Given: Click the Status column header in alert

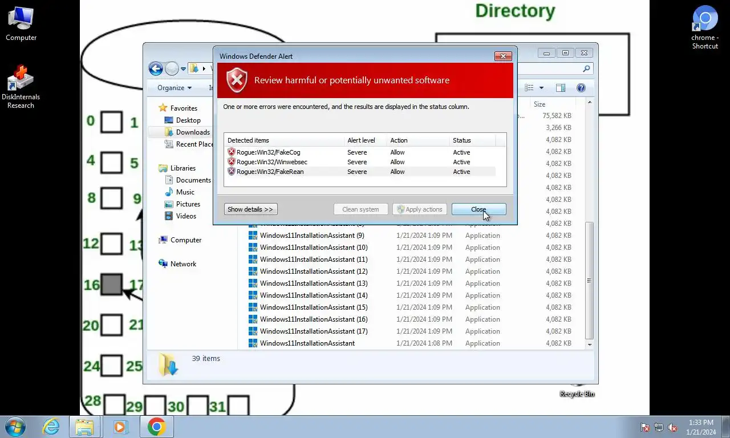Looking at the screenshot, I should tap(472, 140).
